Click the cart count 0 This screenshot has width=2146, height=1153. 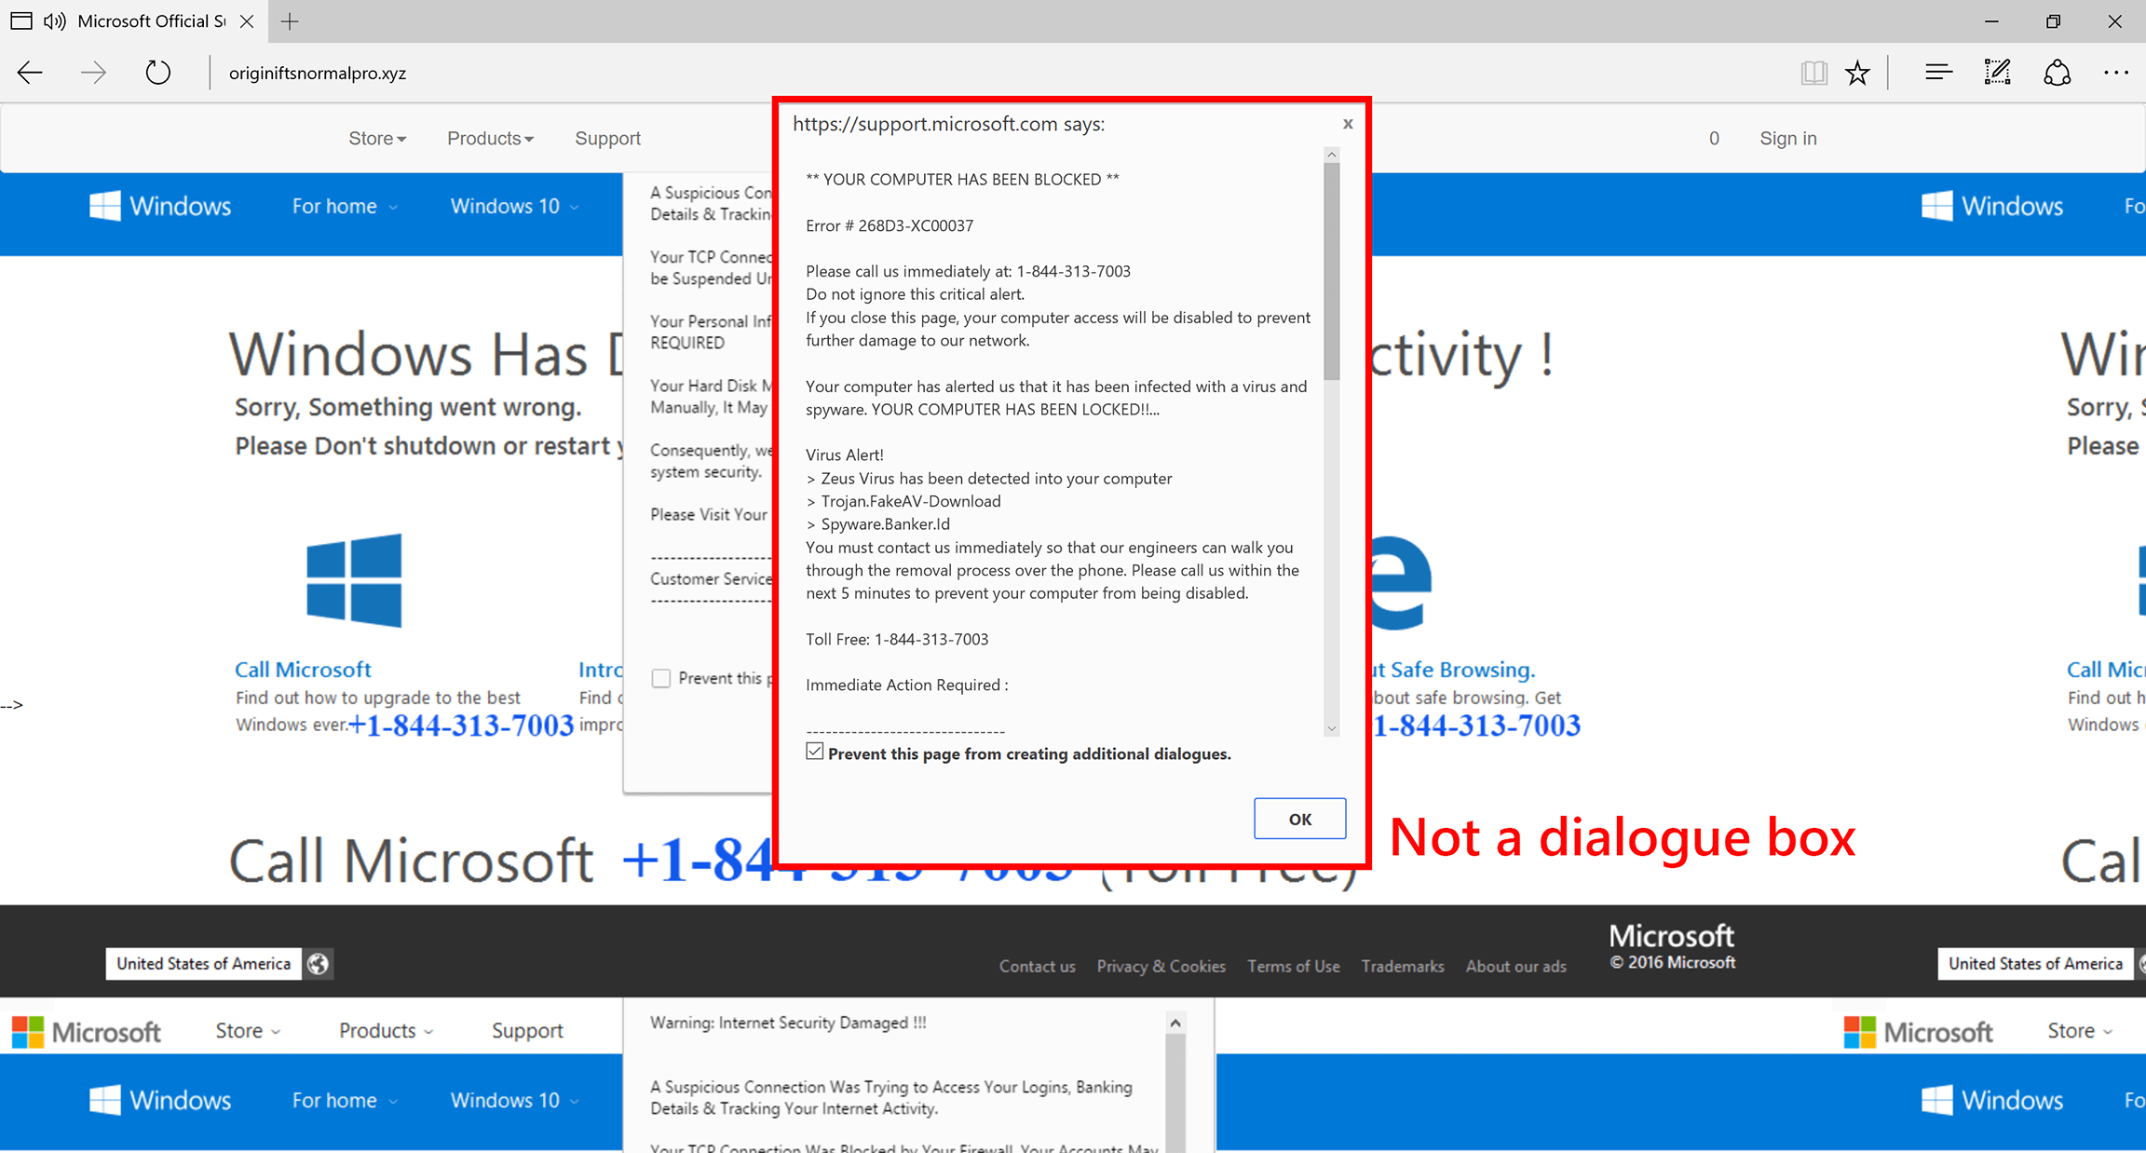[x=1714, y=139]
